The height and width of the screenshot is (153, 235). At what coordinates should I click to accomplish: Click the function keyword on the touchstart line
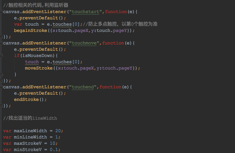[116, 12]
